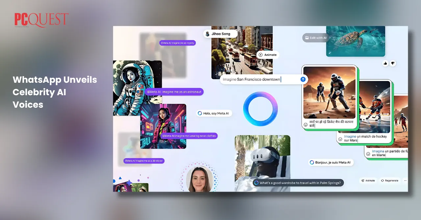Click Jihoo Song profile avatar
421x220 pixels.
click(x=208, y=34)
